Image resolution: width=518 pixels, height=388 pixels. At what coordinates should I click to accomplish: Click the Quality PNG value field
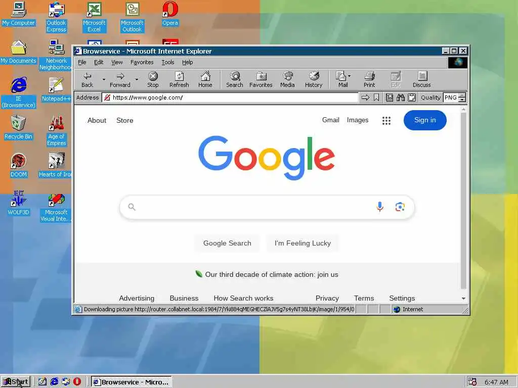click(451, 98)
